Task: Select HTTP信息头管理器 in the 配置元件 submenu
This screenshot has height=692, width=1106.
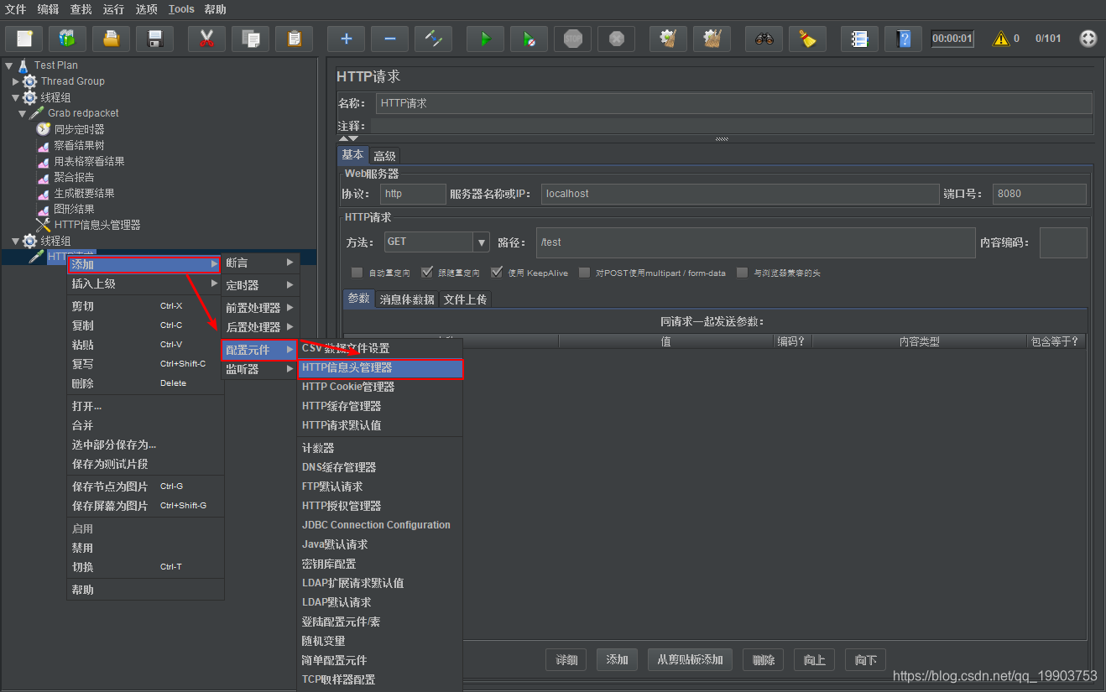Action: click(380, 367)
